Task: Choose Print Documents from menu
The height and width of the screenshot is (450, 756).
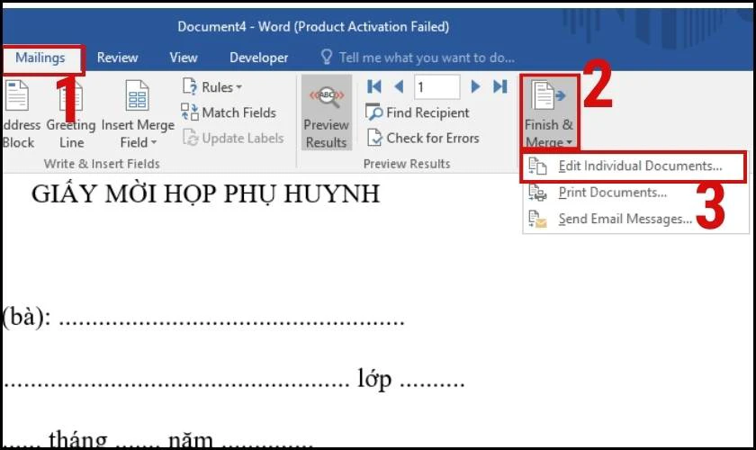Action: pos(612,192)
